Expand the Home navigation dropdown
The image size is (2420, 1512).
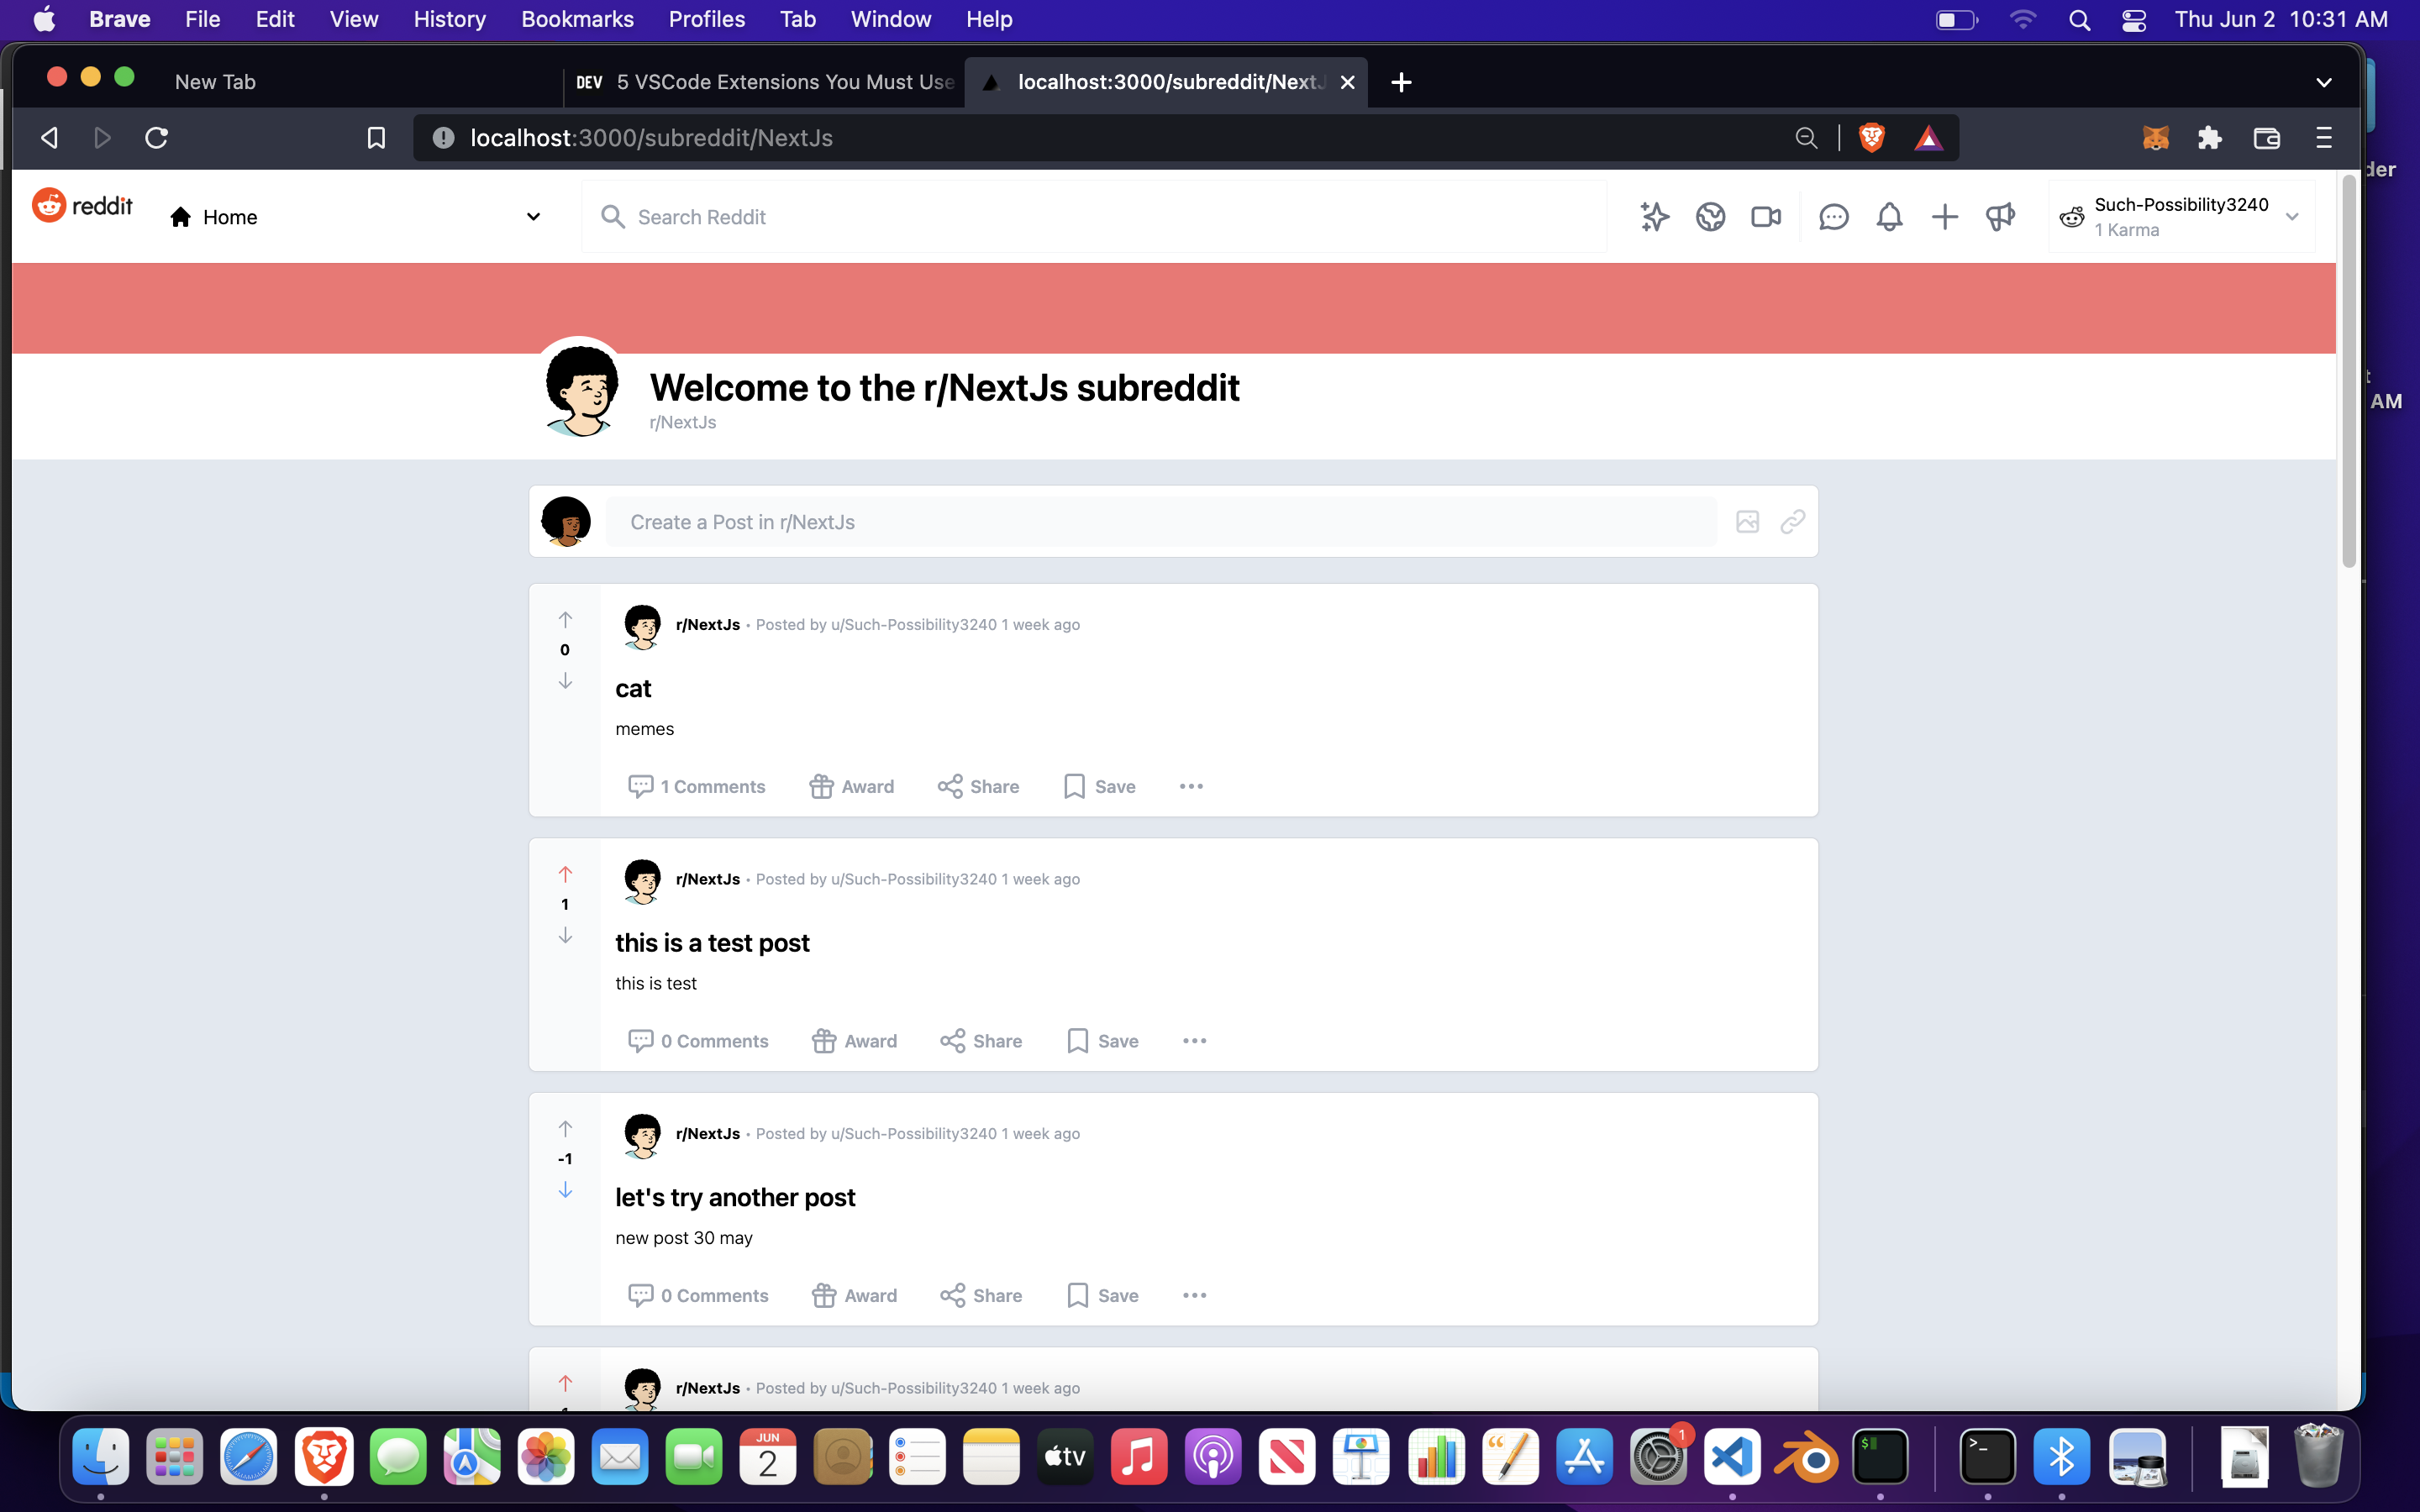533,217
